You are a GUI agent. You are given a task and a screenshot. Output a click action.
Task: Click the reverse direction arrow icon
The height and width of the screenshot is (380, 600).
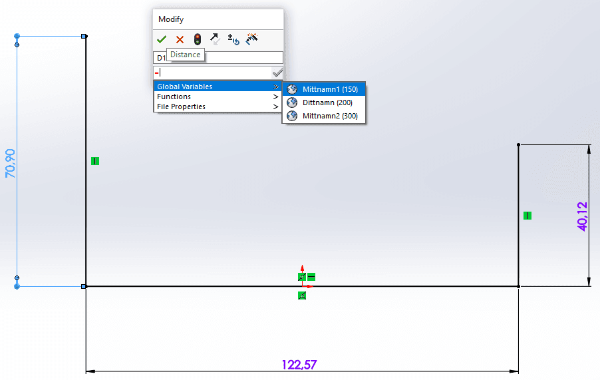click(215, 39)
